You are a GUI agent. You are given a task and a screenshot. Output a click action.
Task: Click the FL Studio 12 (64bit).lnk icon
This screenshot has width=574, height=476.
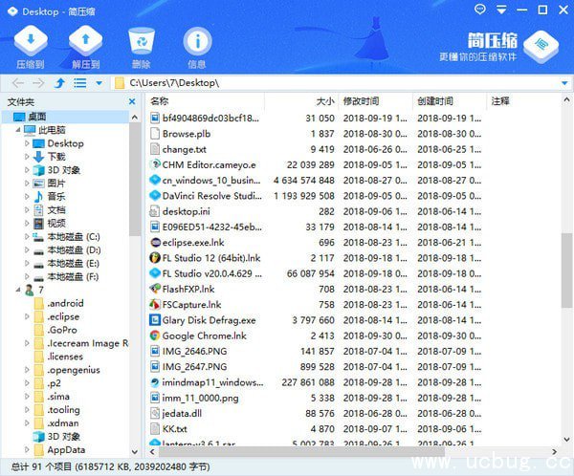[x=155, y=258]
